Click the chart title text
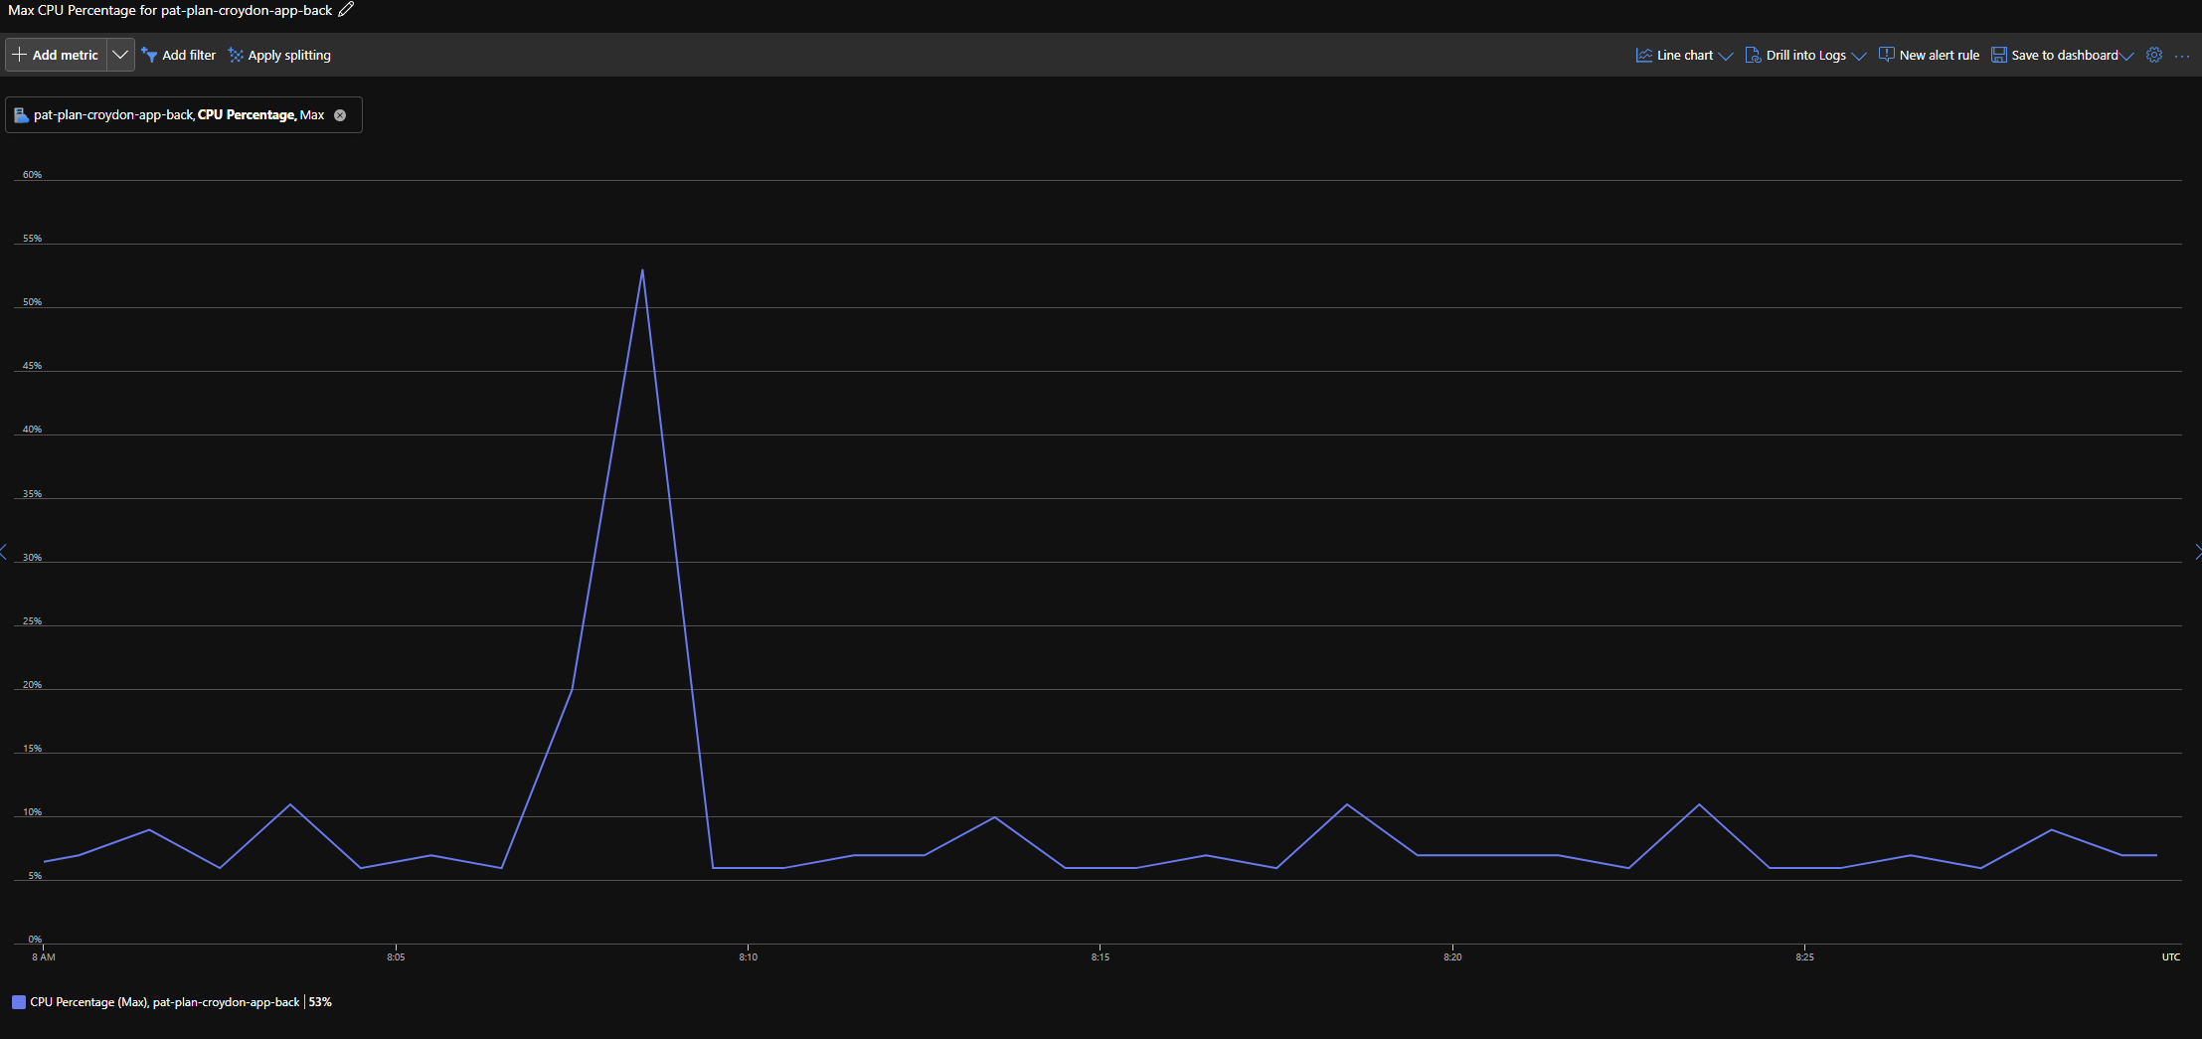The image size is (2202, 1039). 170,10
